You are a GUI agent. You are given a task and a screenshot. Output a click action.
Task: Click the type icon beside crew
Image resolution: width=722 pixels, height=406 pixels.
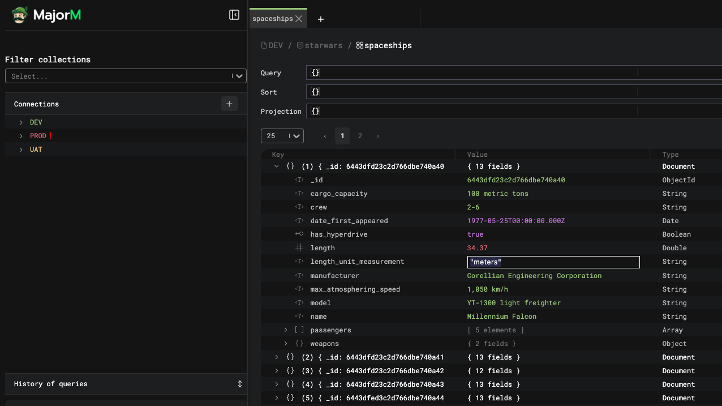tap(299, 207)
